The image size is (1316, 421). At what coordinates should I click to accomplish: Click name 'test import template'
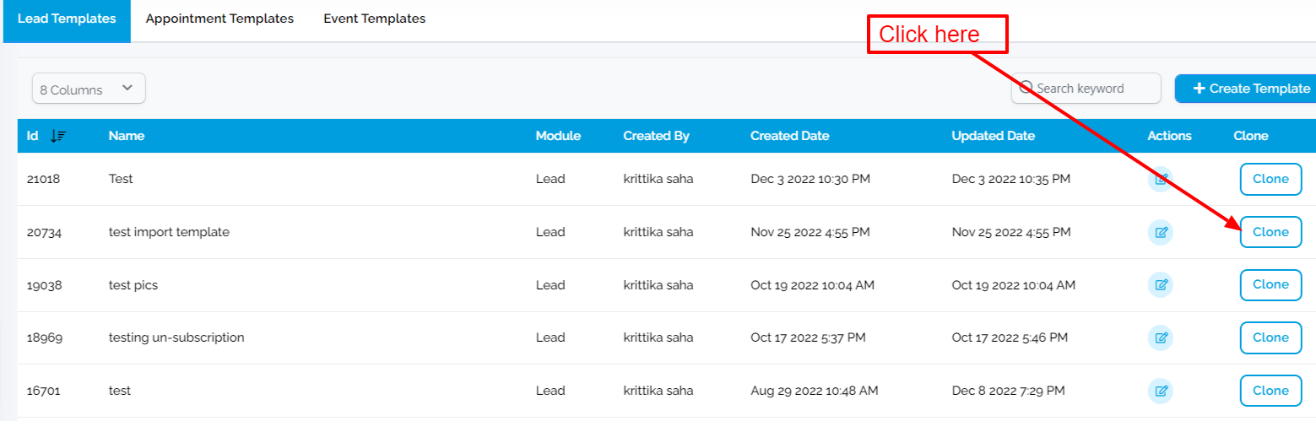[169, 232]
